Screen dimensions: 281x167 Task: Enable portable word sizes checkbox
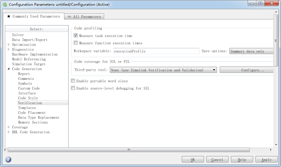coord(73,81)
